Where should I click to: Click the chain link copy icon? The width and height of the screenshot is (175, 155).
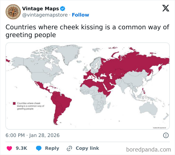(x=69, y=148)
